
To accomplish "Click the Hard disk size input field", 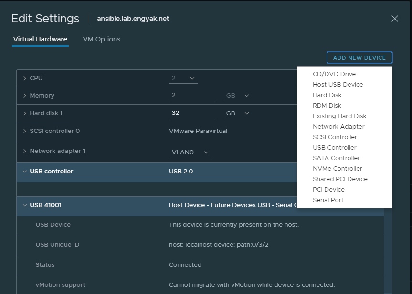I will (192, 113).
